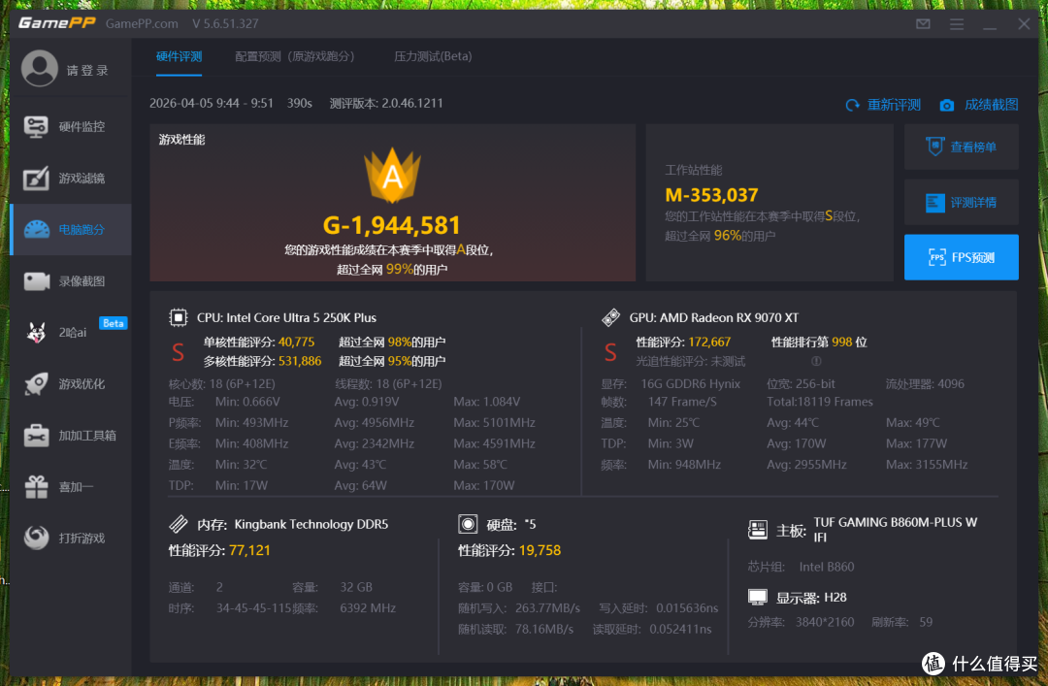Click the GPU card icon
The width and height of the screenshot is (1048, 686).
pyautogui.click(x=611, y=317)
